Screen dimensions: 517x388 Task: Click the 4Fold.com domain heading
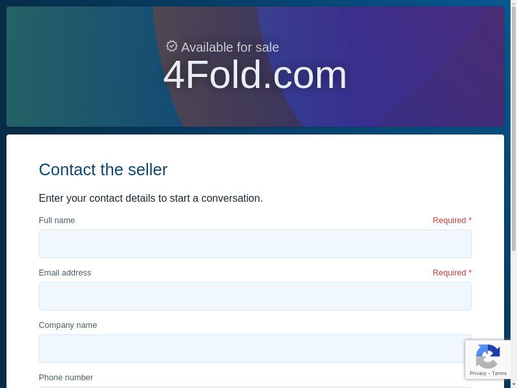coord(255,75)
